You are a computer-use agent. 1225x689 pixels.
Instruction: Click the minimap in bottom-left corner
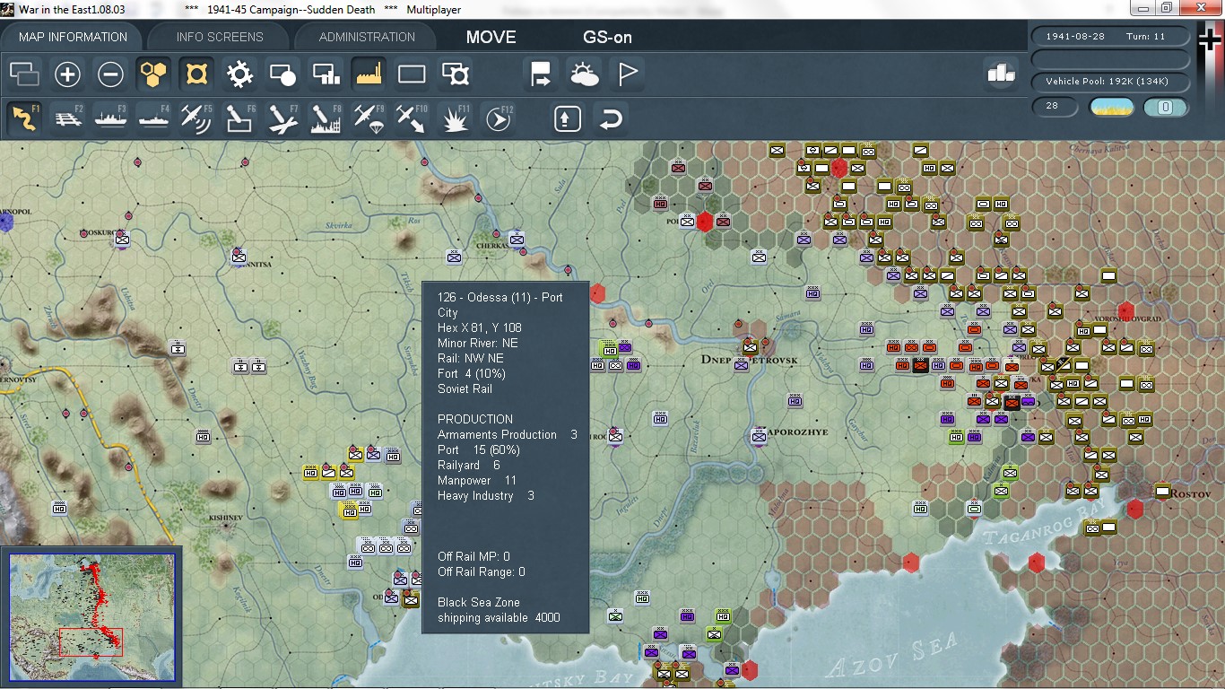click(x=91, y=617)
